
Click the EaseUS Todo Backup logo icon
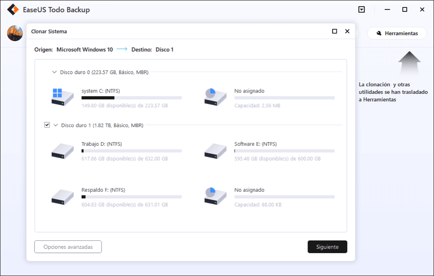point(13,10)
